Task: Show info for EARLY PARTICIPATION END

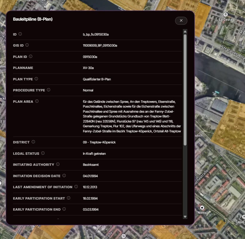Action: [64, 209]
